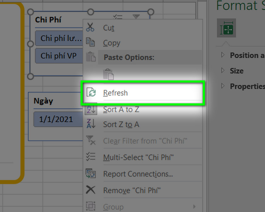Select the Chi phí VP slicer button
Viewport: 265px width, 212px height.
[x=59, y=56]
